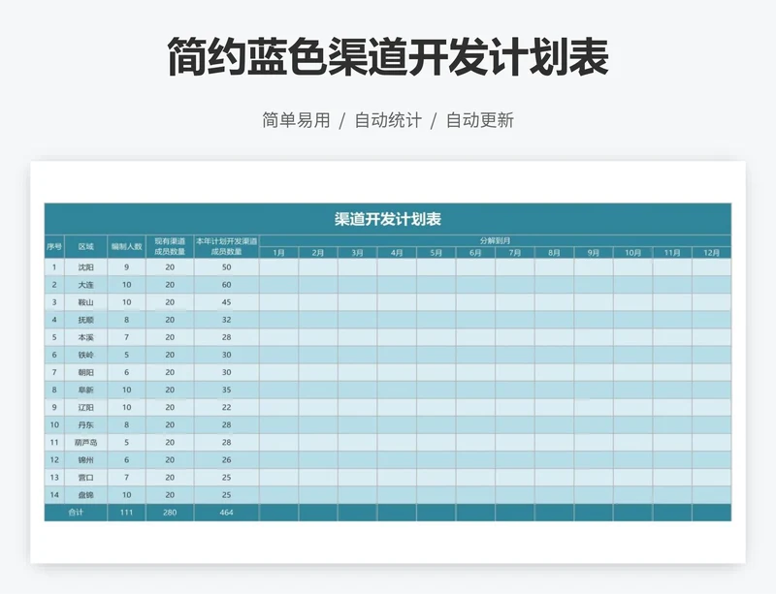This screenshot has height=594, width=776.
Task: Click the 辽阳 region cell
Action: 85,408
